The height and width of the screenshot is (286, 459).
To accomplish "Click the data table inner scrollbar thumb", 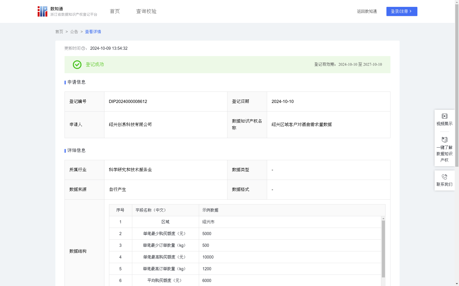I will [383, 249].
